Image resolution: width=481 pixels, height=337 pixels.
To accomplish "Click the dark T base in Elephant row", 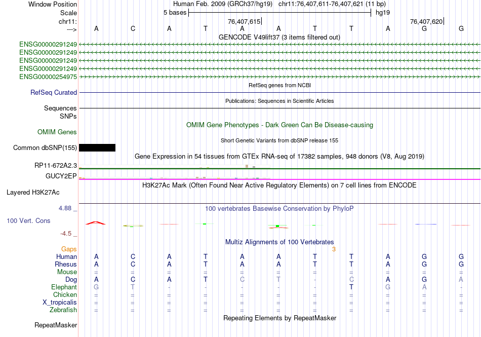I will click(x=351, y=287).
